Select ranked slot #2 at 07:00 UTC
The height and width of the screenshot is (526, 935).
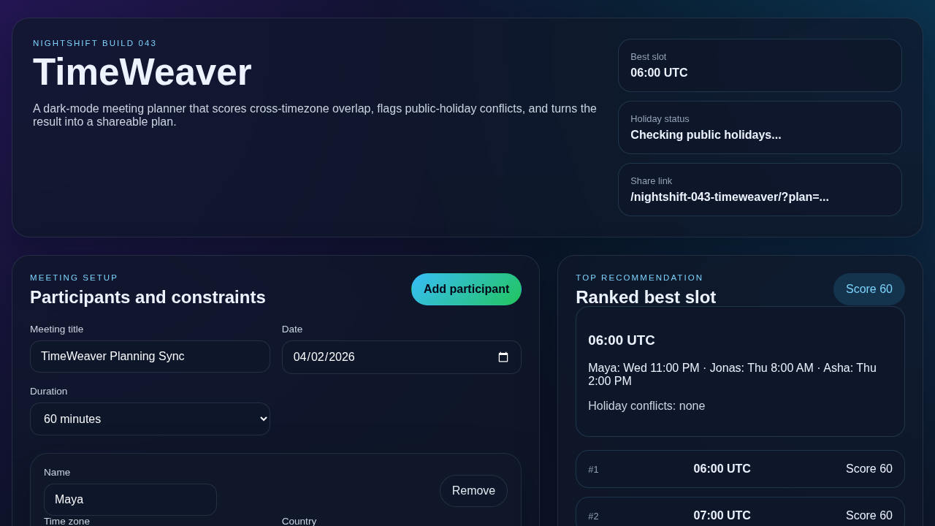[x=740, y=516]
